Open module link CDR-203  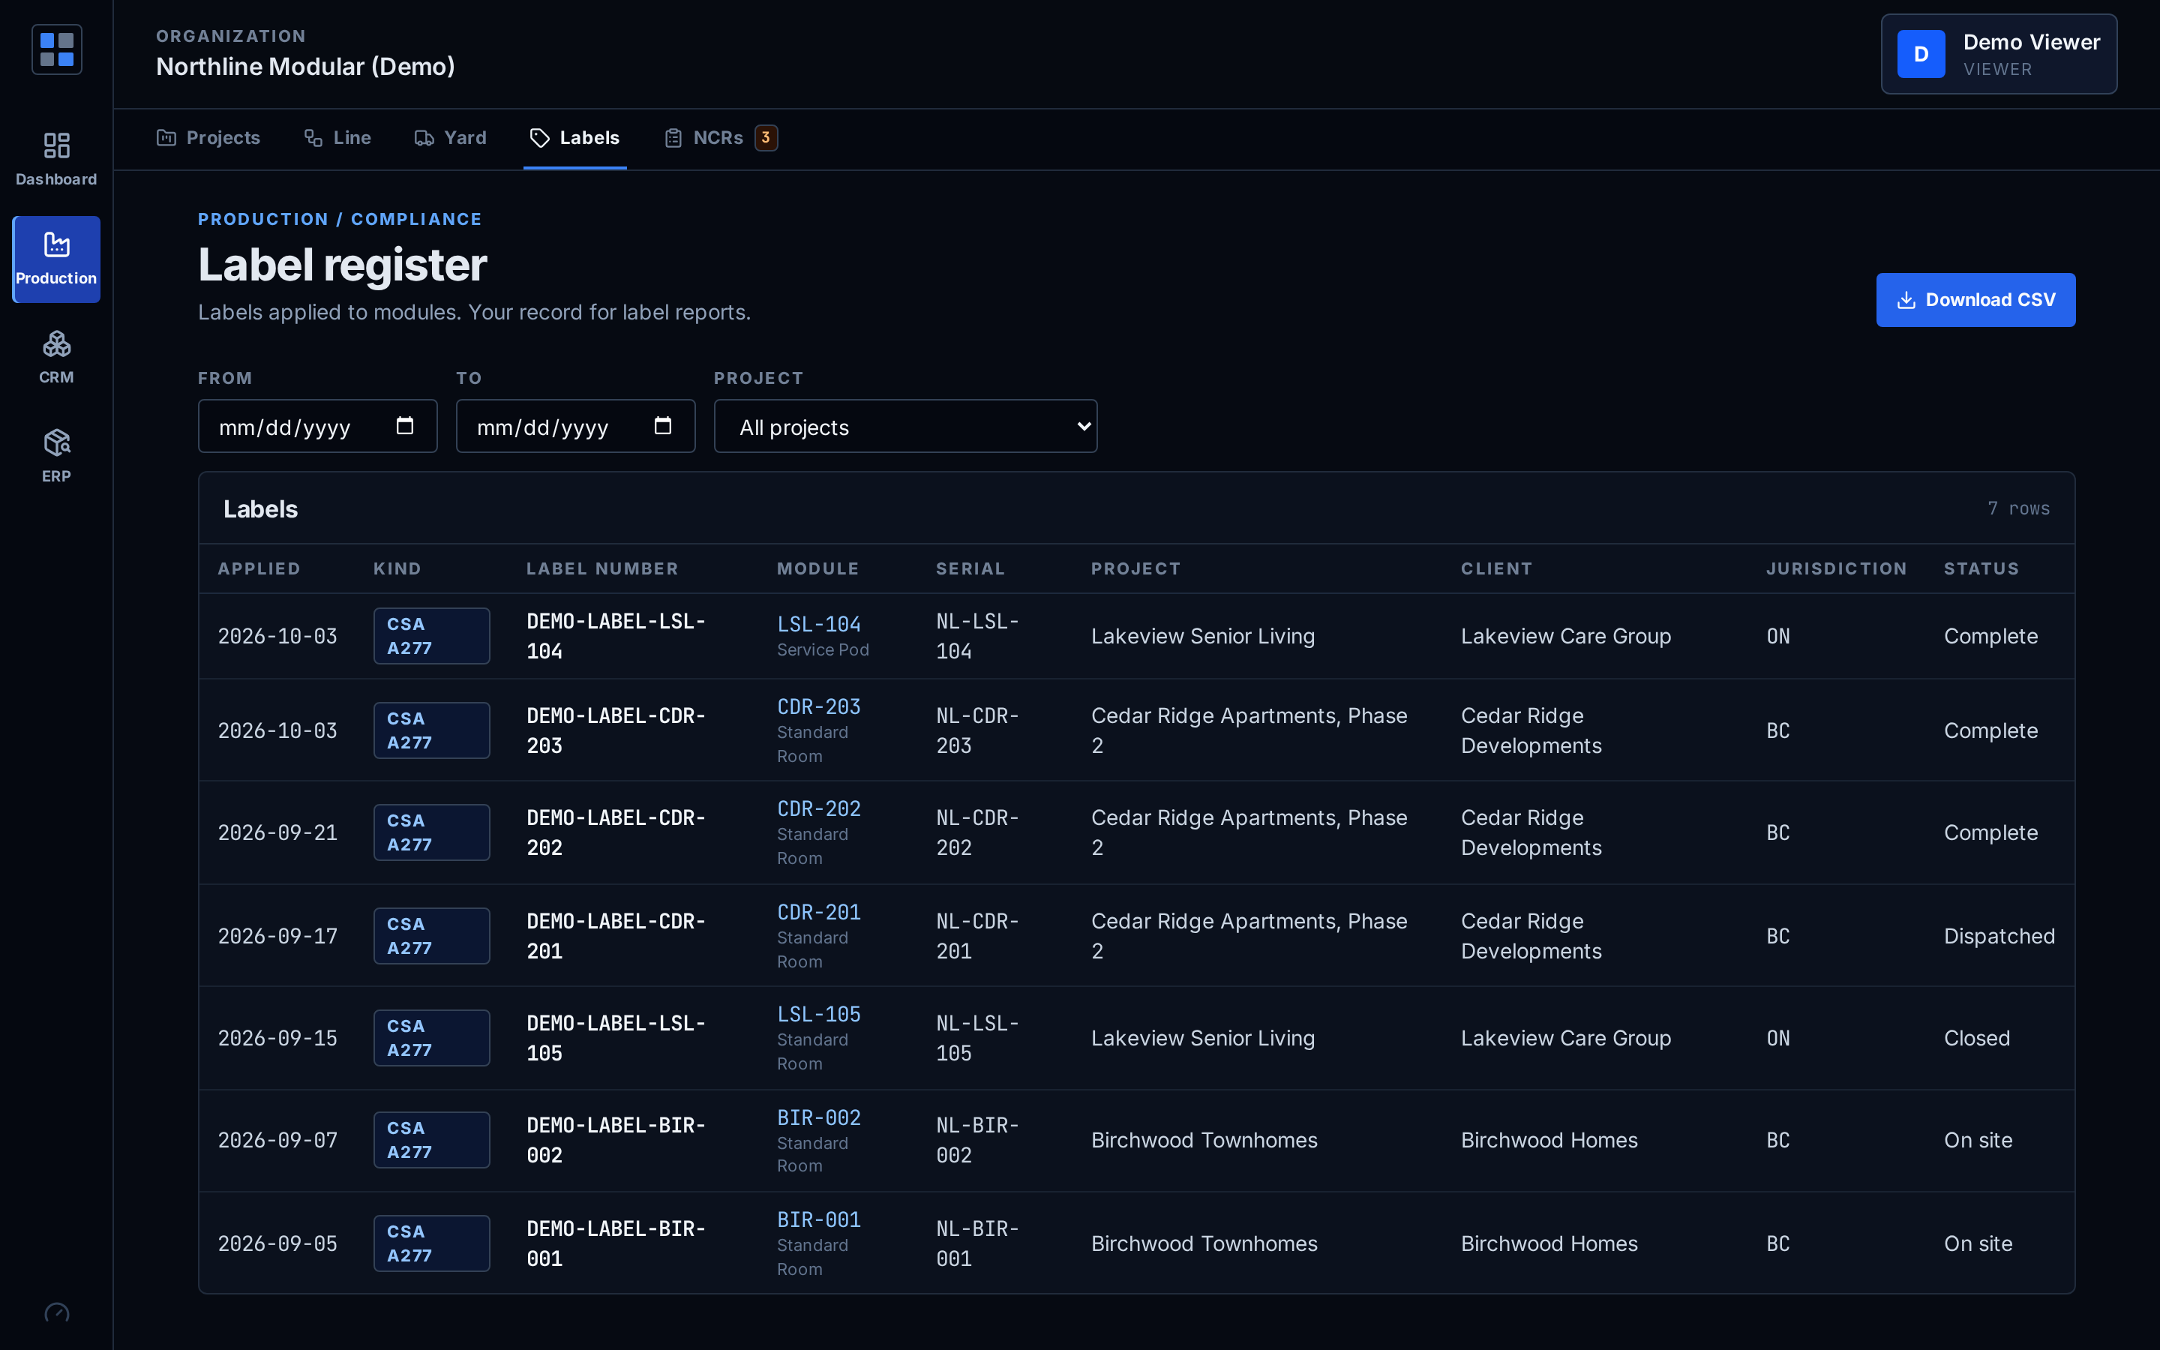pos(818,707)
